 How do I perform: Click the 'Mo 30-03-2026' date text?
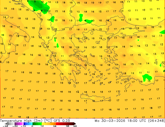pos(110,121)
